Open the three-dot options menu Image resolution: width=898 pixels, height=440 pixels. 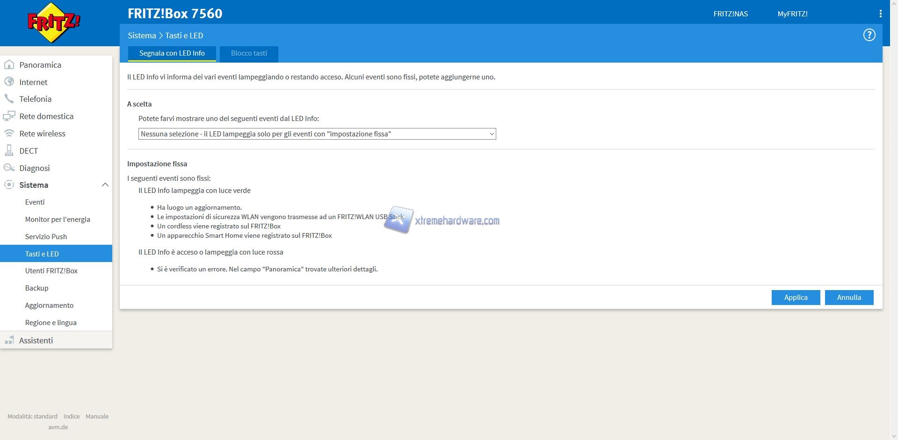880,14
